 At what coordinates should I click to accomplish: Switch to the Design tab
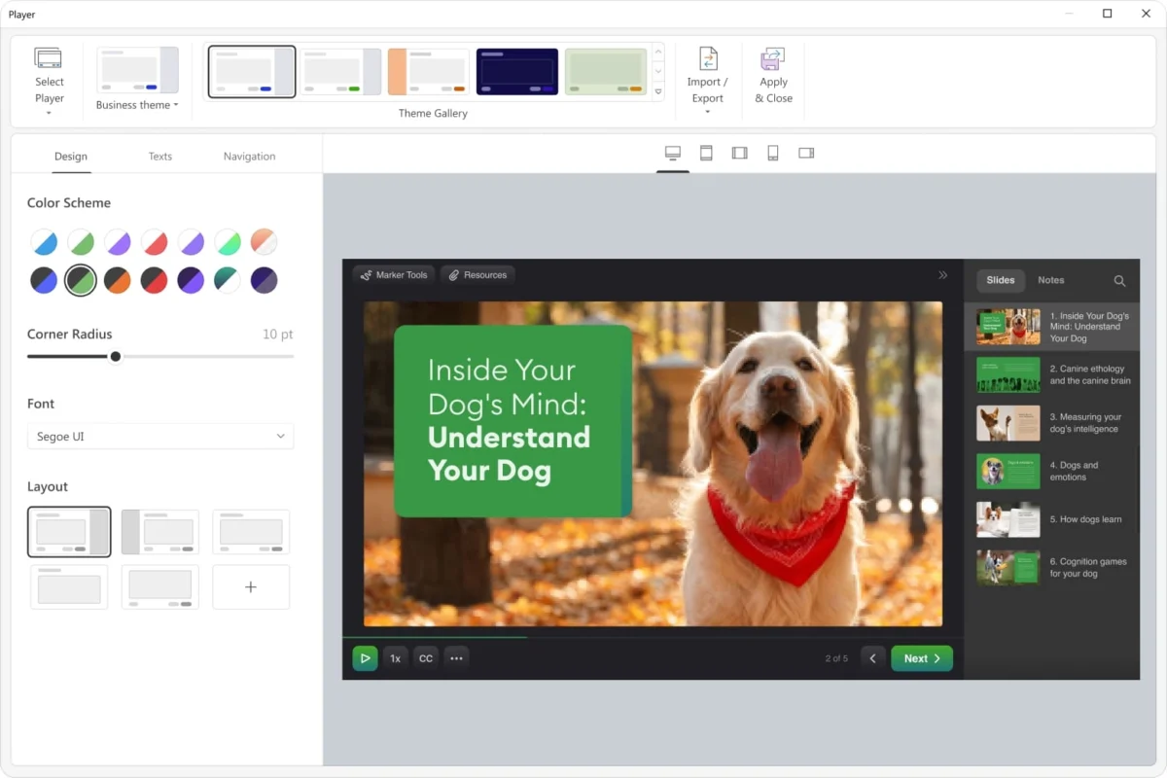(71, 156)
